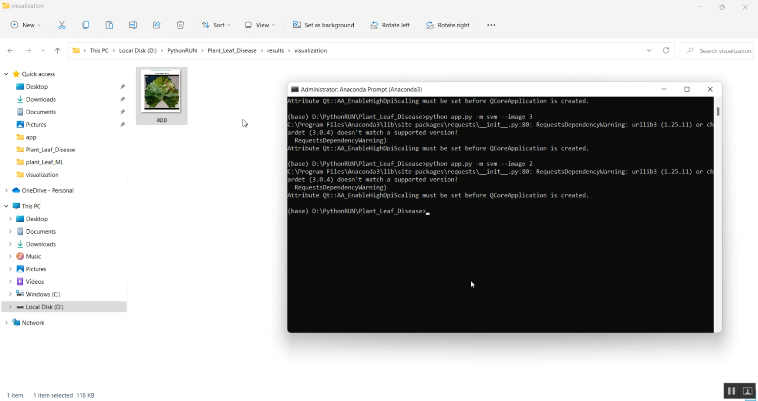Click the Cut scissors icon

coord(62,25)
